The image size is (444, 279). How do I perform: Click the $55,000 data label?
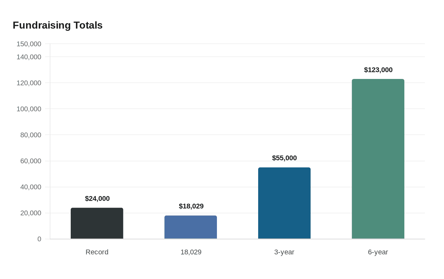click(x=284, y=158)
